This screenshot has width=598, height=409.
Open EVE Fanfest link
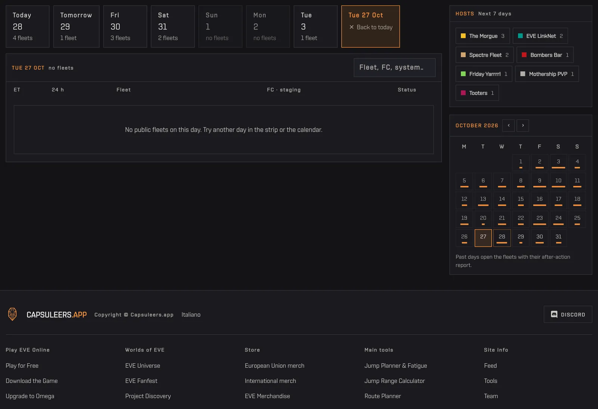tap(141, 381)
